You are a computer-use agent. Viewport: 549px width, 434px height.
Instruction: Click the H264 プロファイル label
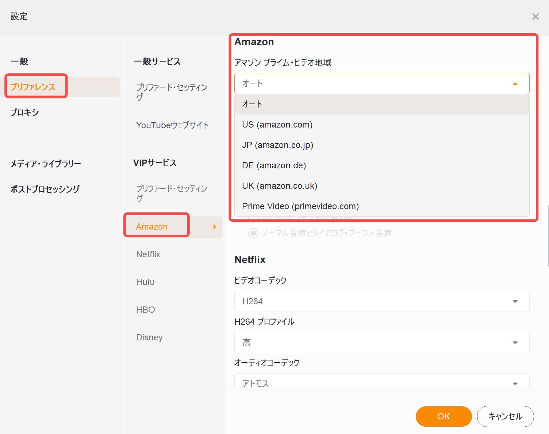tap(264, 322)
